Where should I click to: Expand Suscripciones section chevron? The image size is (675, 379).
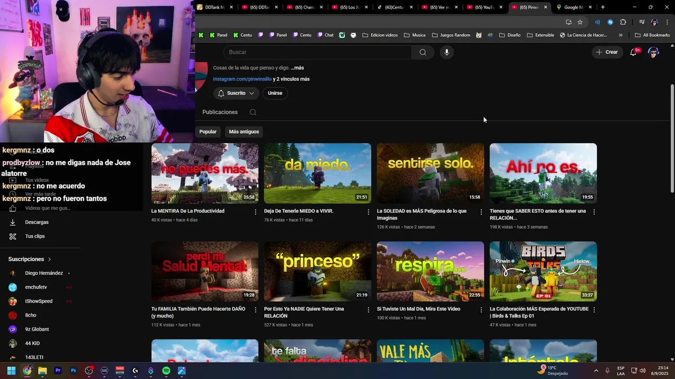click(x=50, y=260)
